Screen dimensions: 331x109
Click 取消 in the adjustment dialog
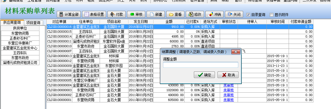pos(228,75)
